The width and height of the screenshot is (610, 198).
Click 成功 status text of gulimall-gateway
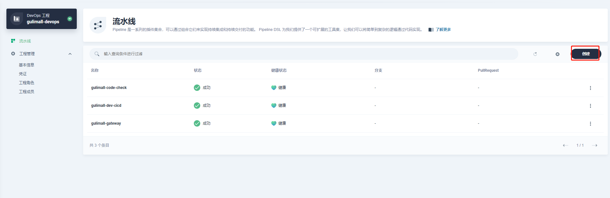pyautogui.click(x=207, y=123)
